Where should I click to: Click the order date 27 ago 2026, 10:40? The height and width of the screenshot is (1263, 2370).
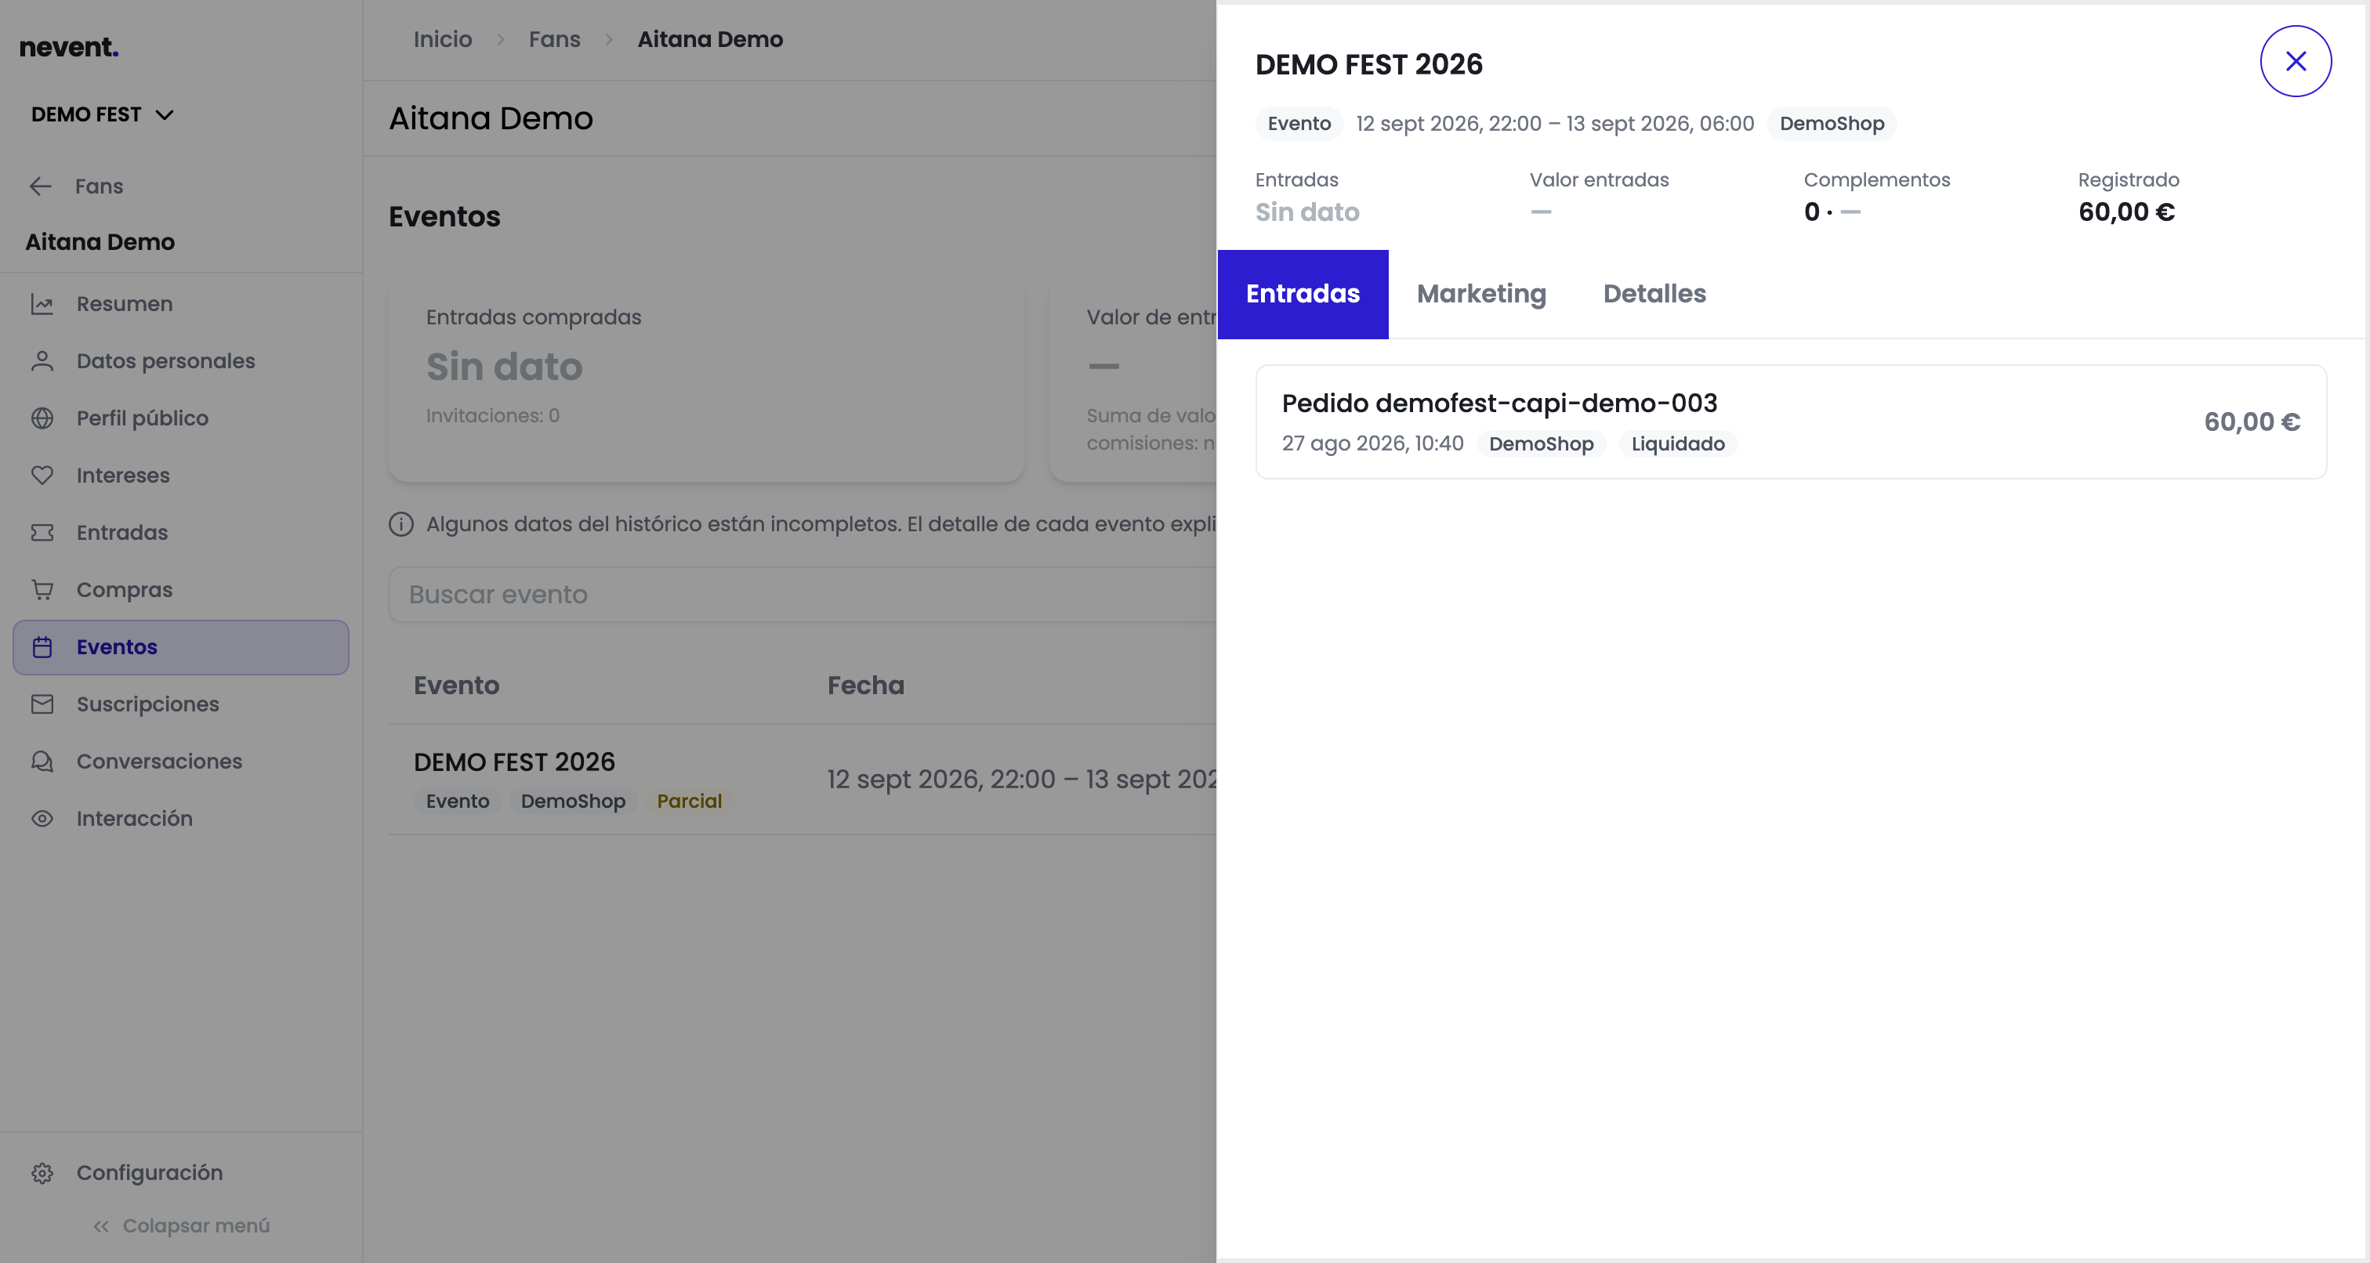click(1372, 443)
